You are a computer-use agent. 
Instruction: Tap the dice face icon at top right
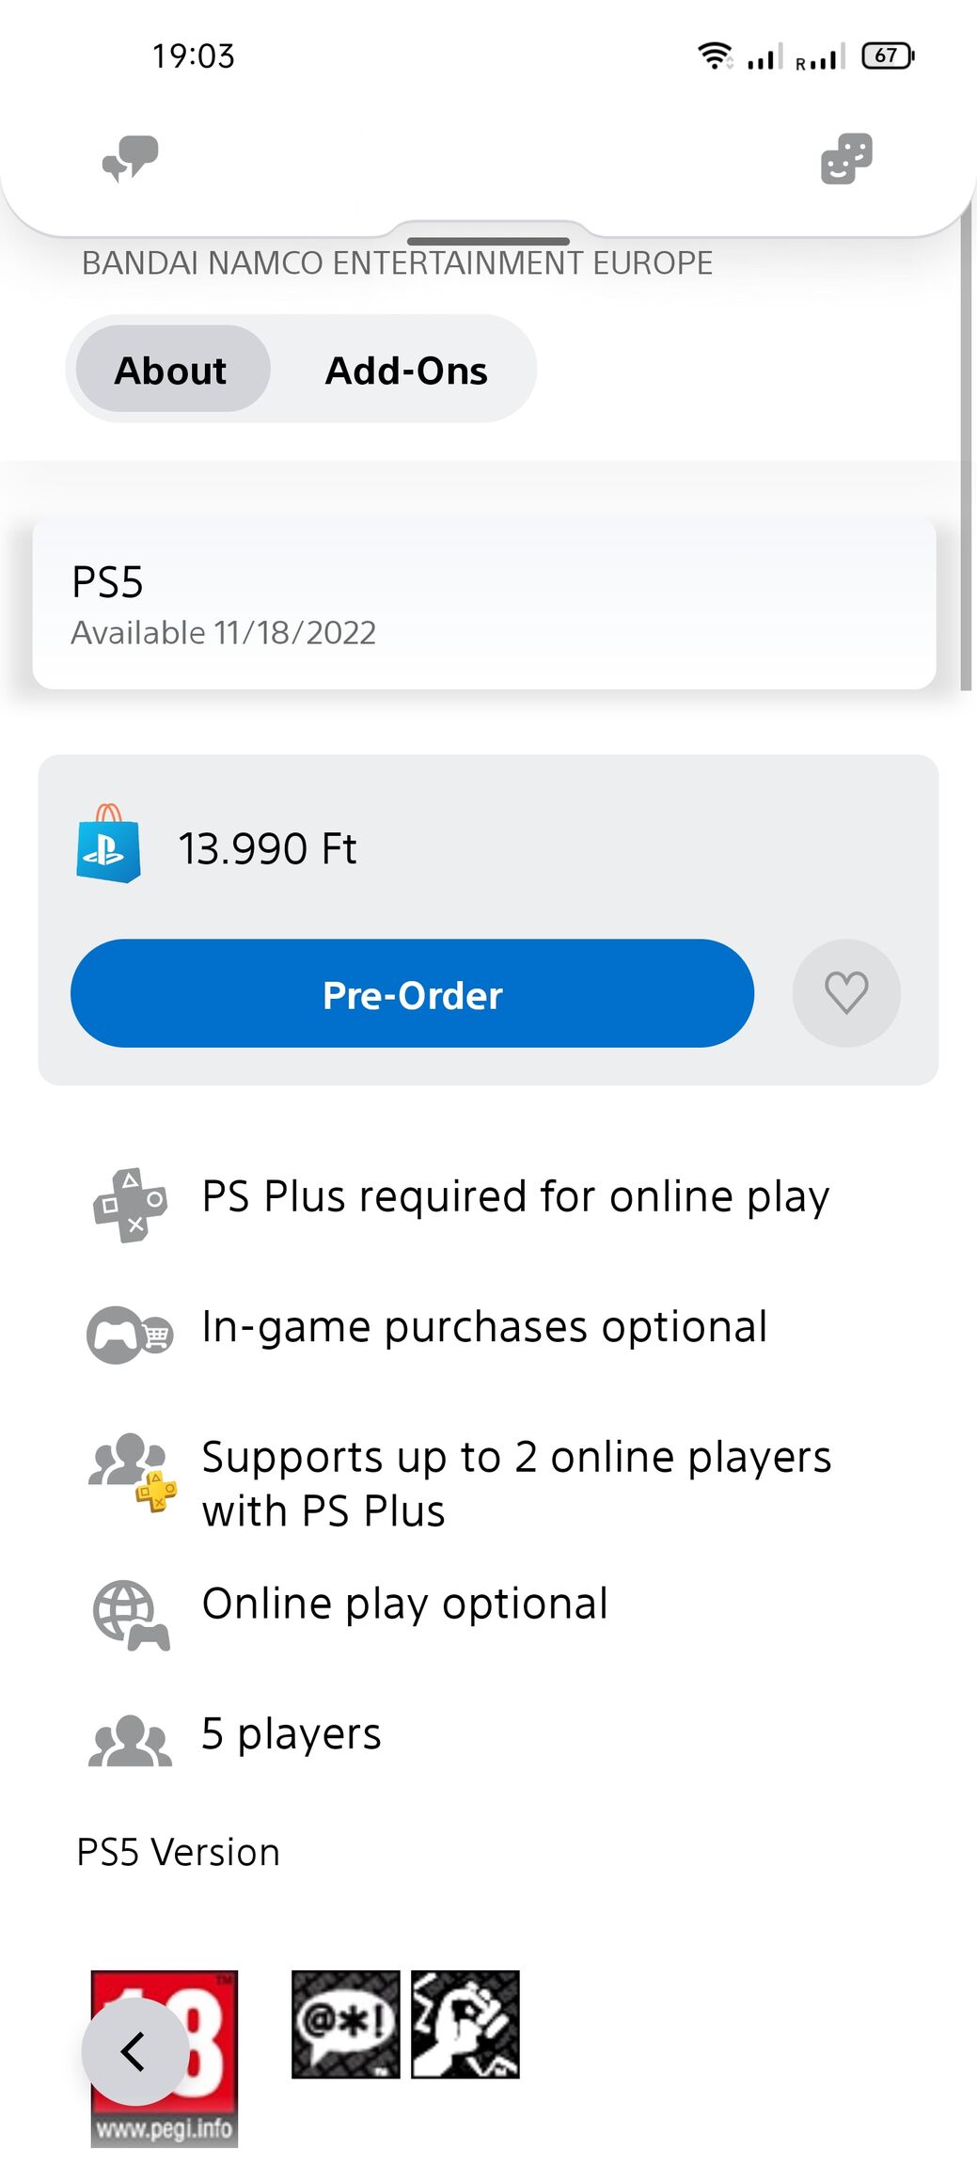pyautogui.click(x=846, y=158)
